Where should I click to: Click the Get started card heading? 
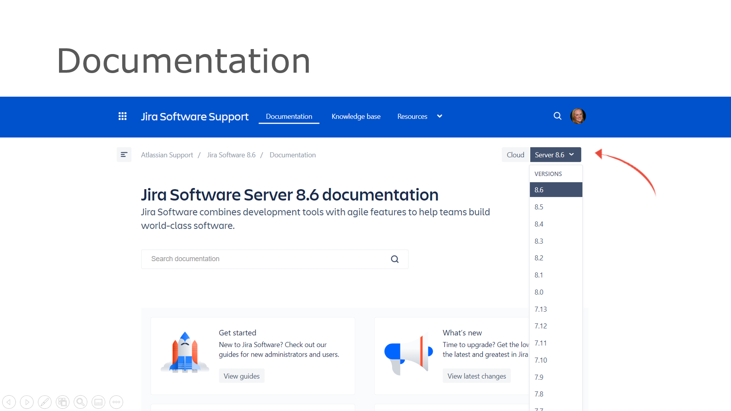[238, 333]
